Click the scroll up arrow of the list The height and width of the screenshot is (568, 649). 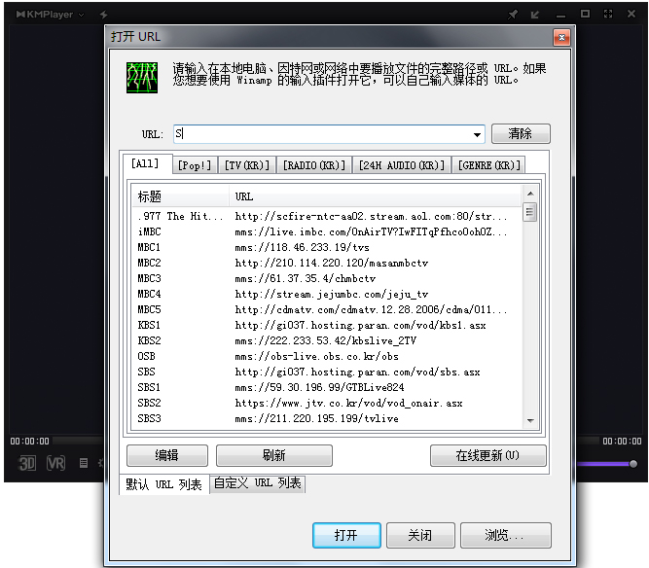pos(530,194)
